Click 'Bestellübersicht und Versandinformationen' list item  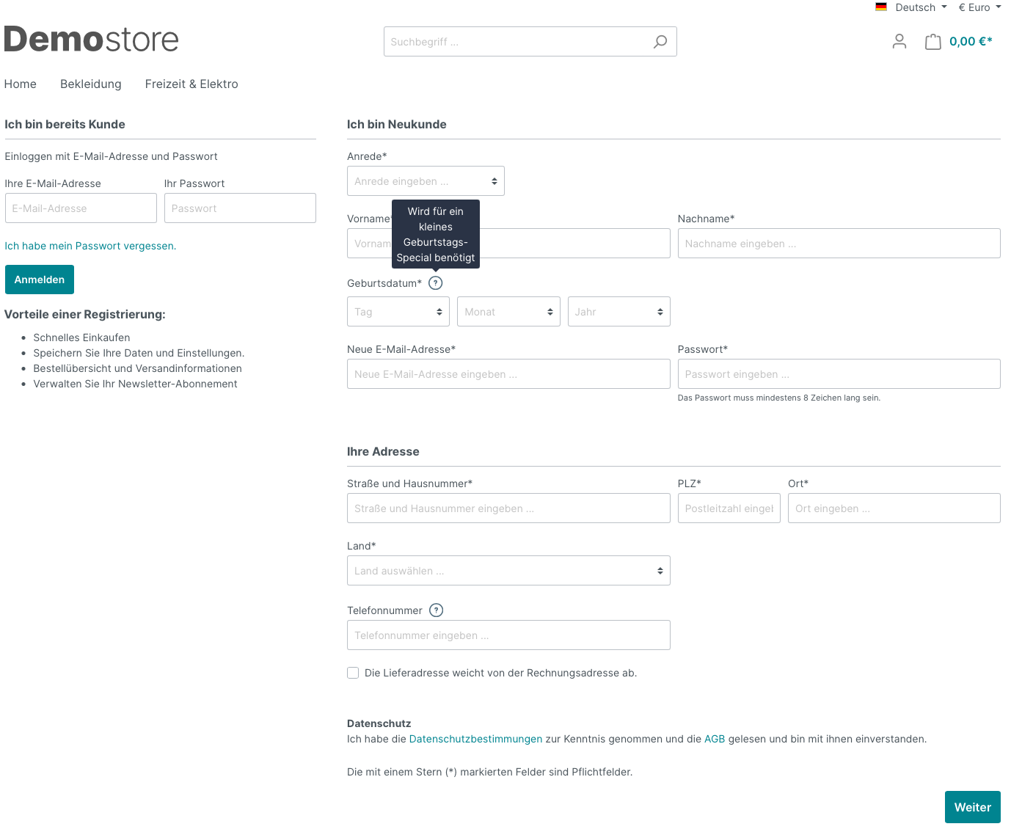[137, 368]
